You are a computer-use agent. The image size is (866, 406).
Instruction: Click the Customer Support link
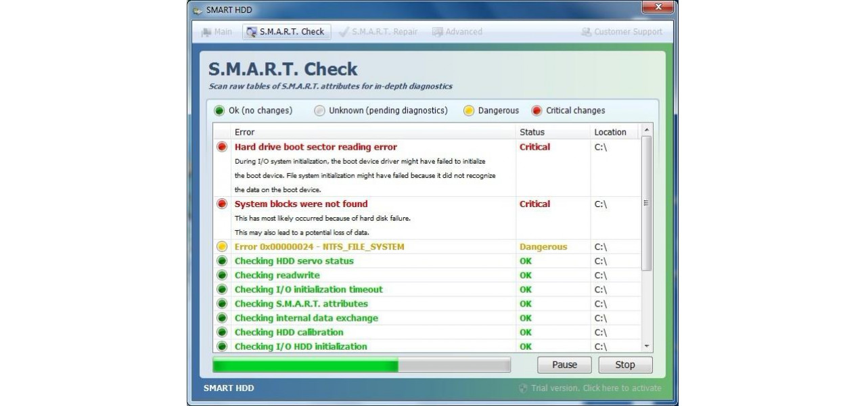(622, 32)
